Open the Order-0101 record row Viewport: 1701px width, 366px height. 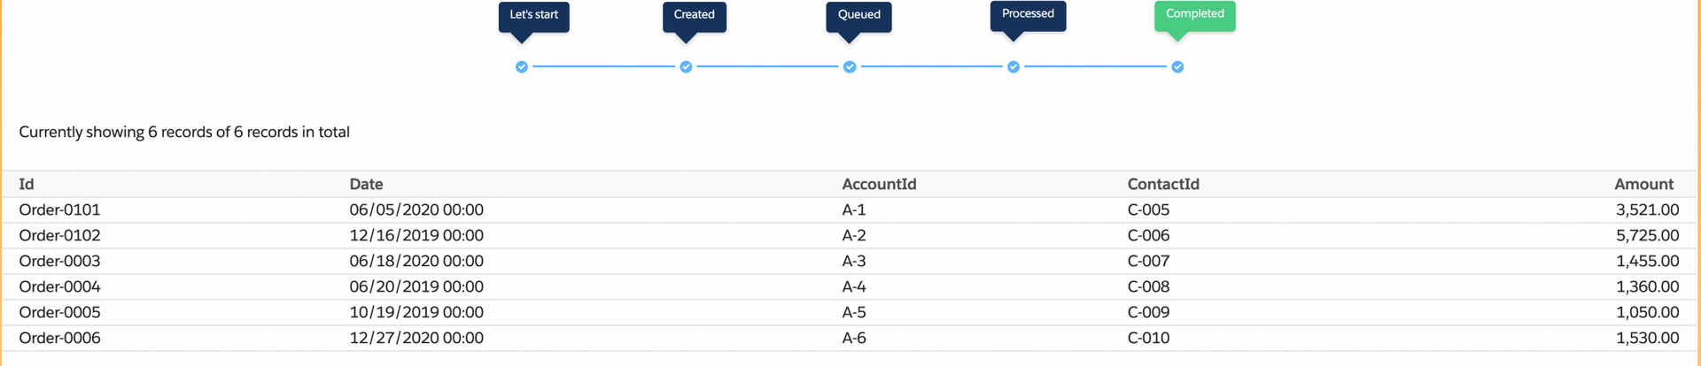(x=59, y=210)
